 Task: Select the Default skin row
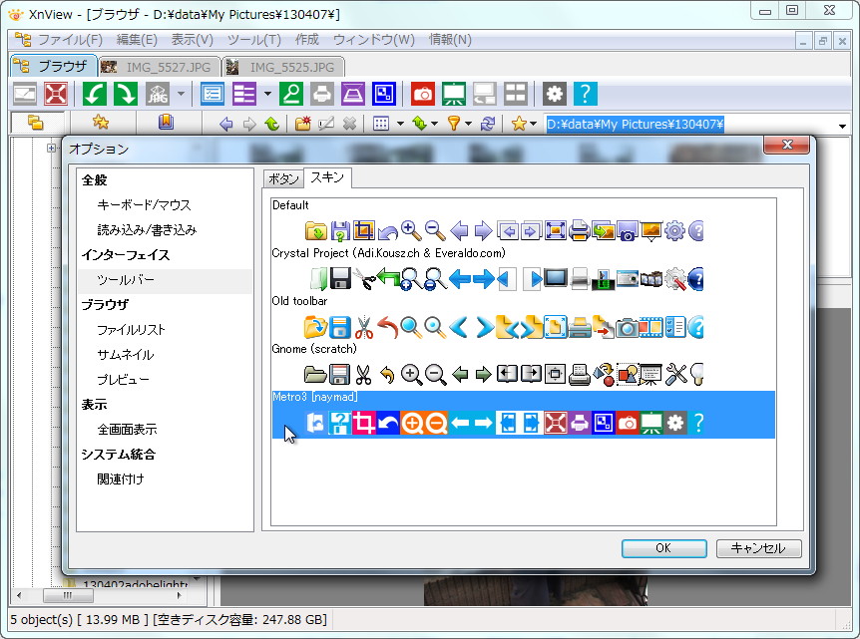pyautogui.click(x=523, y=222)
